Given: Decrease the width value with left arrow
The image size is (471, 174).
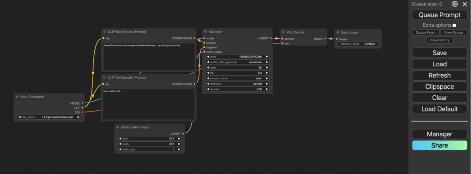Looking at the screenshot, I should [x=120, y=139].
